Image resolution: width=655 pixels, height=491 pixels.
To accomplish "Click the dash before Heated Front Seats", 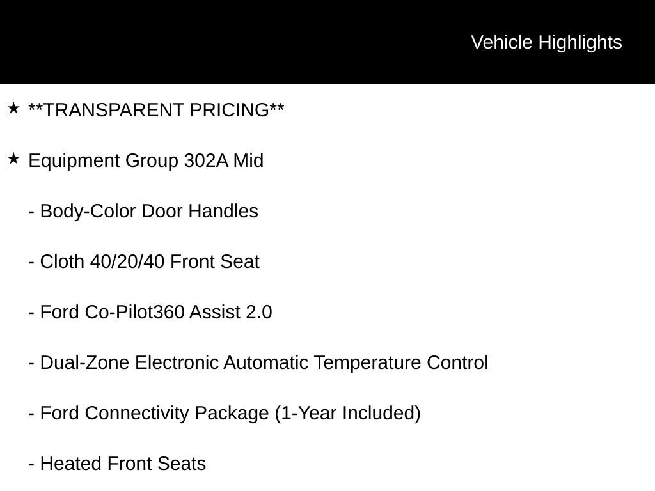I will coord(31,465).
